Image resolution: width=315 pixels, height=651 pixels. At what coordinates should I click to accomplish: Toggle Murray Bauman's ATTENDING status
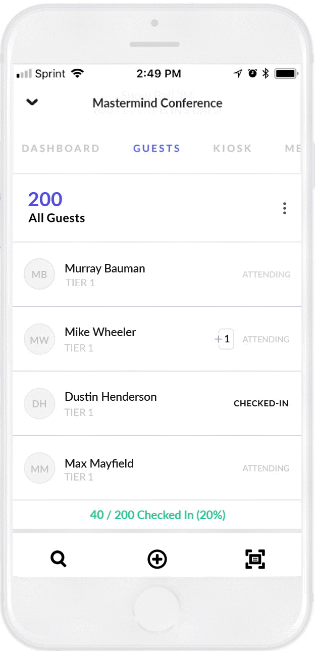[x=266, y=274]
